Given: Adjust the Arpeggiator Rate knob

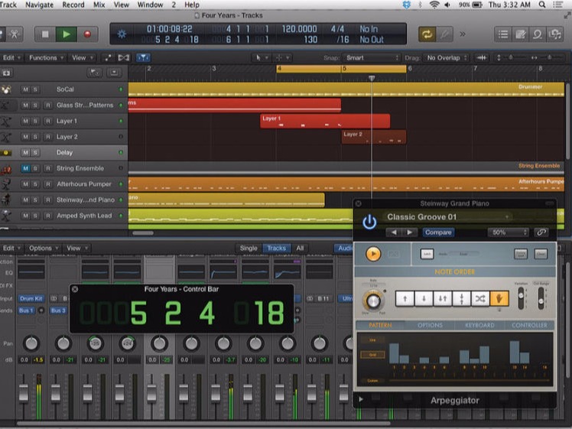Looking at the screenshot, I should point(373,301).
